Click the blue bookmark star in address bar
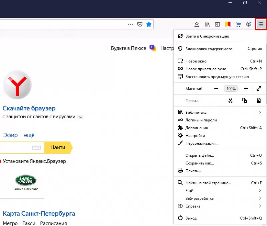Screen dimensions: 267x226 [149, 24]
